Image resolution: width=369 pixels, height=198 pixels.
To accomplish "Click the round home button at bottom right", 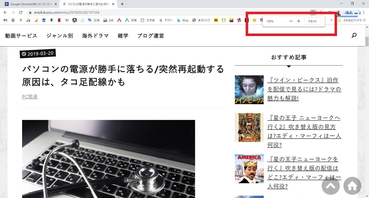I will click(352, 186).
